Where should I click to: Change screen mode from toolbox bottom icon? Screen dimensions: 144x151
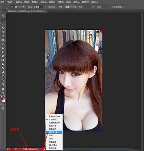(3, 108)
